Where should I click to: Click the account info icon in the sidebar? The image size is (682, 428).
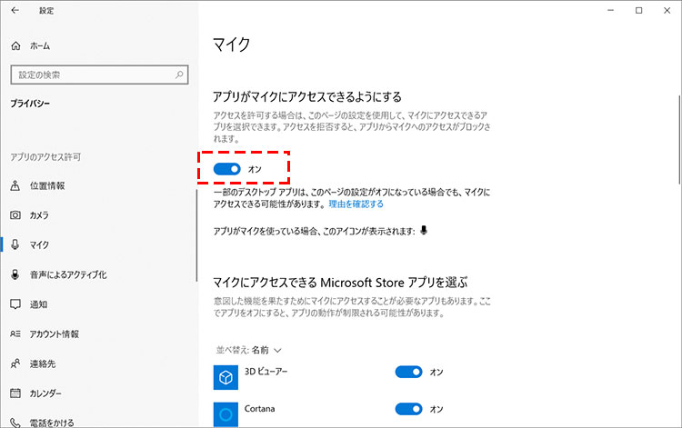15,333
